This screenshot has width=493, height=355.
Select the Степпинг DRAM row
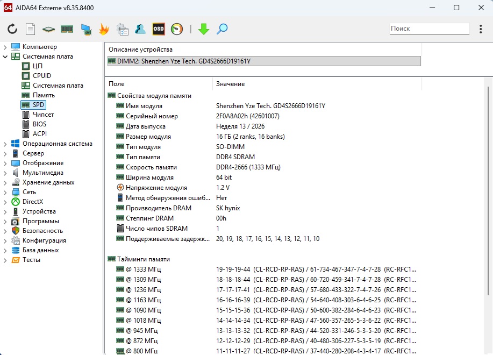(264, 218)
